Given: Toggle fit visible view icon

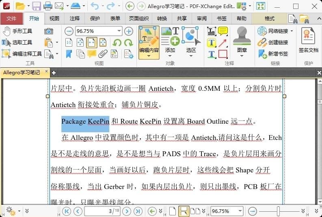Looking at the screenshot, I should point(103,43).
